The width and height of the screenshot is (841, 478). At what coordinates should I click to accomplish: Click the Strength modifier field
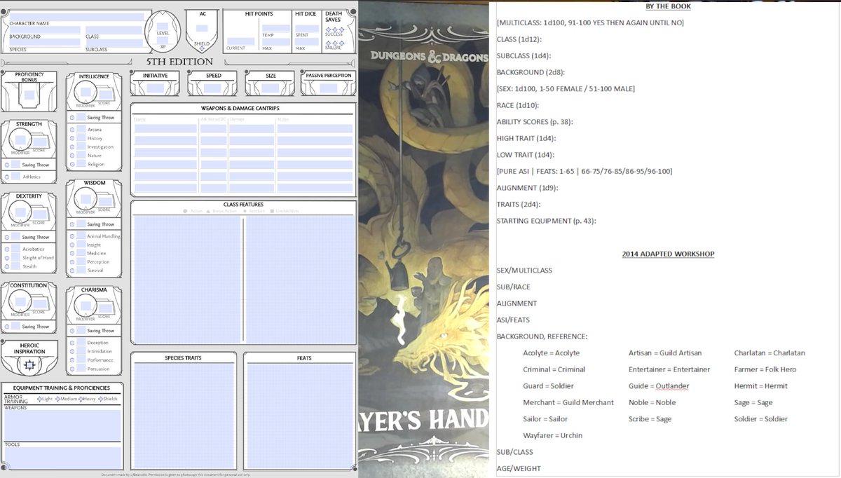tap(19, 141)
